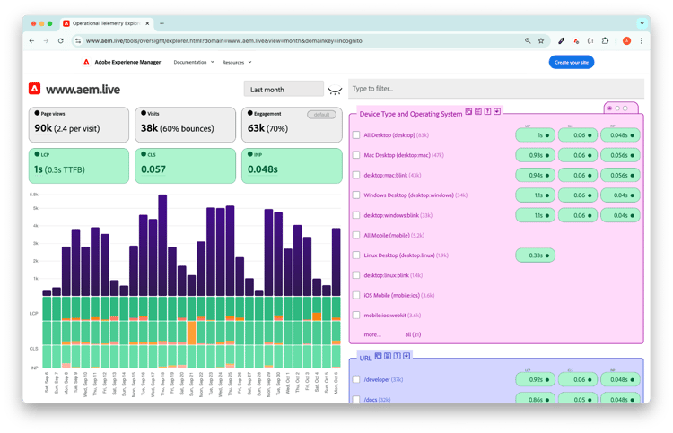Select the first radio button above Device panel
This screenshot has width=673, height=433.
[610, 108]
